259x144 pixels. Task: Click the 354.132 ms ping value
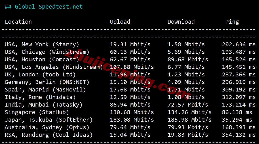pos(239,135)
